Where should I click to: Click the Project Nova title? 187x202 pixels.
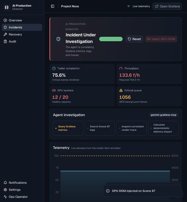(x=70, y=6)
